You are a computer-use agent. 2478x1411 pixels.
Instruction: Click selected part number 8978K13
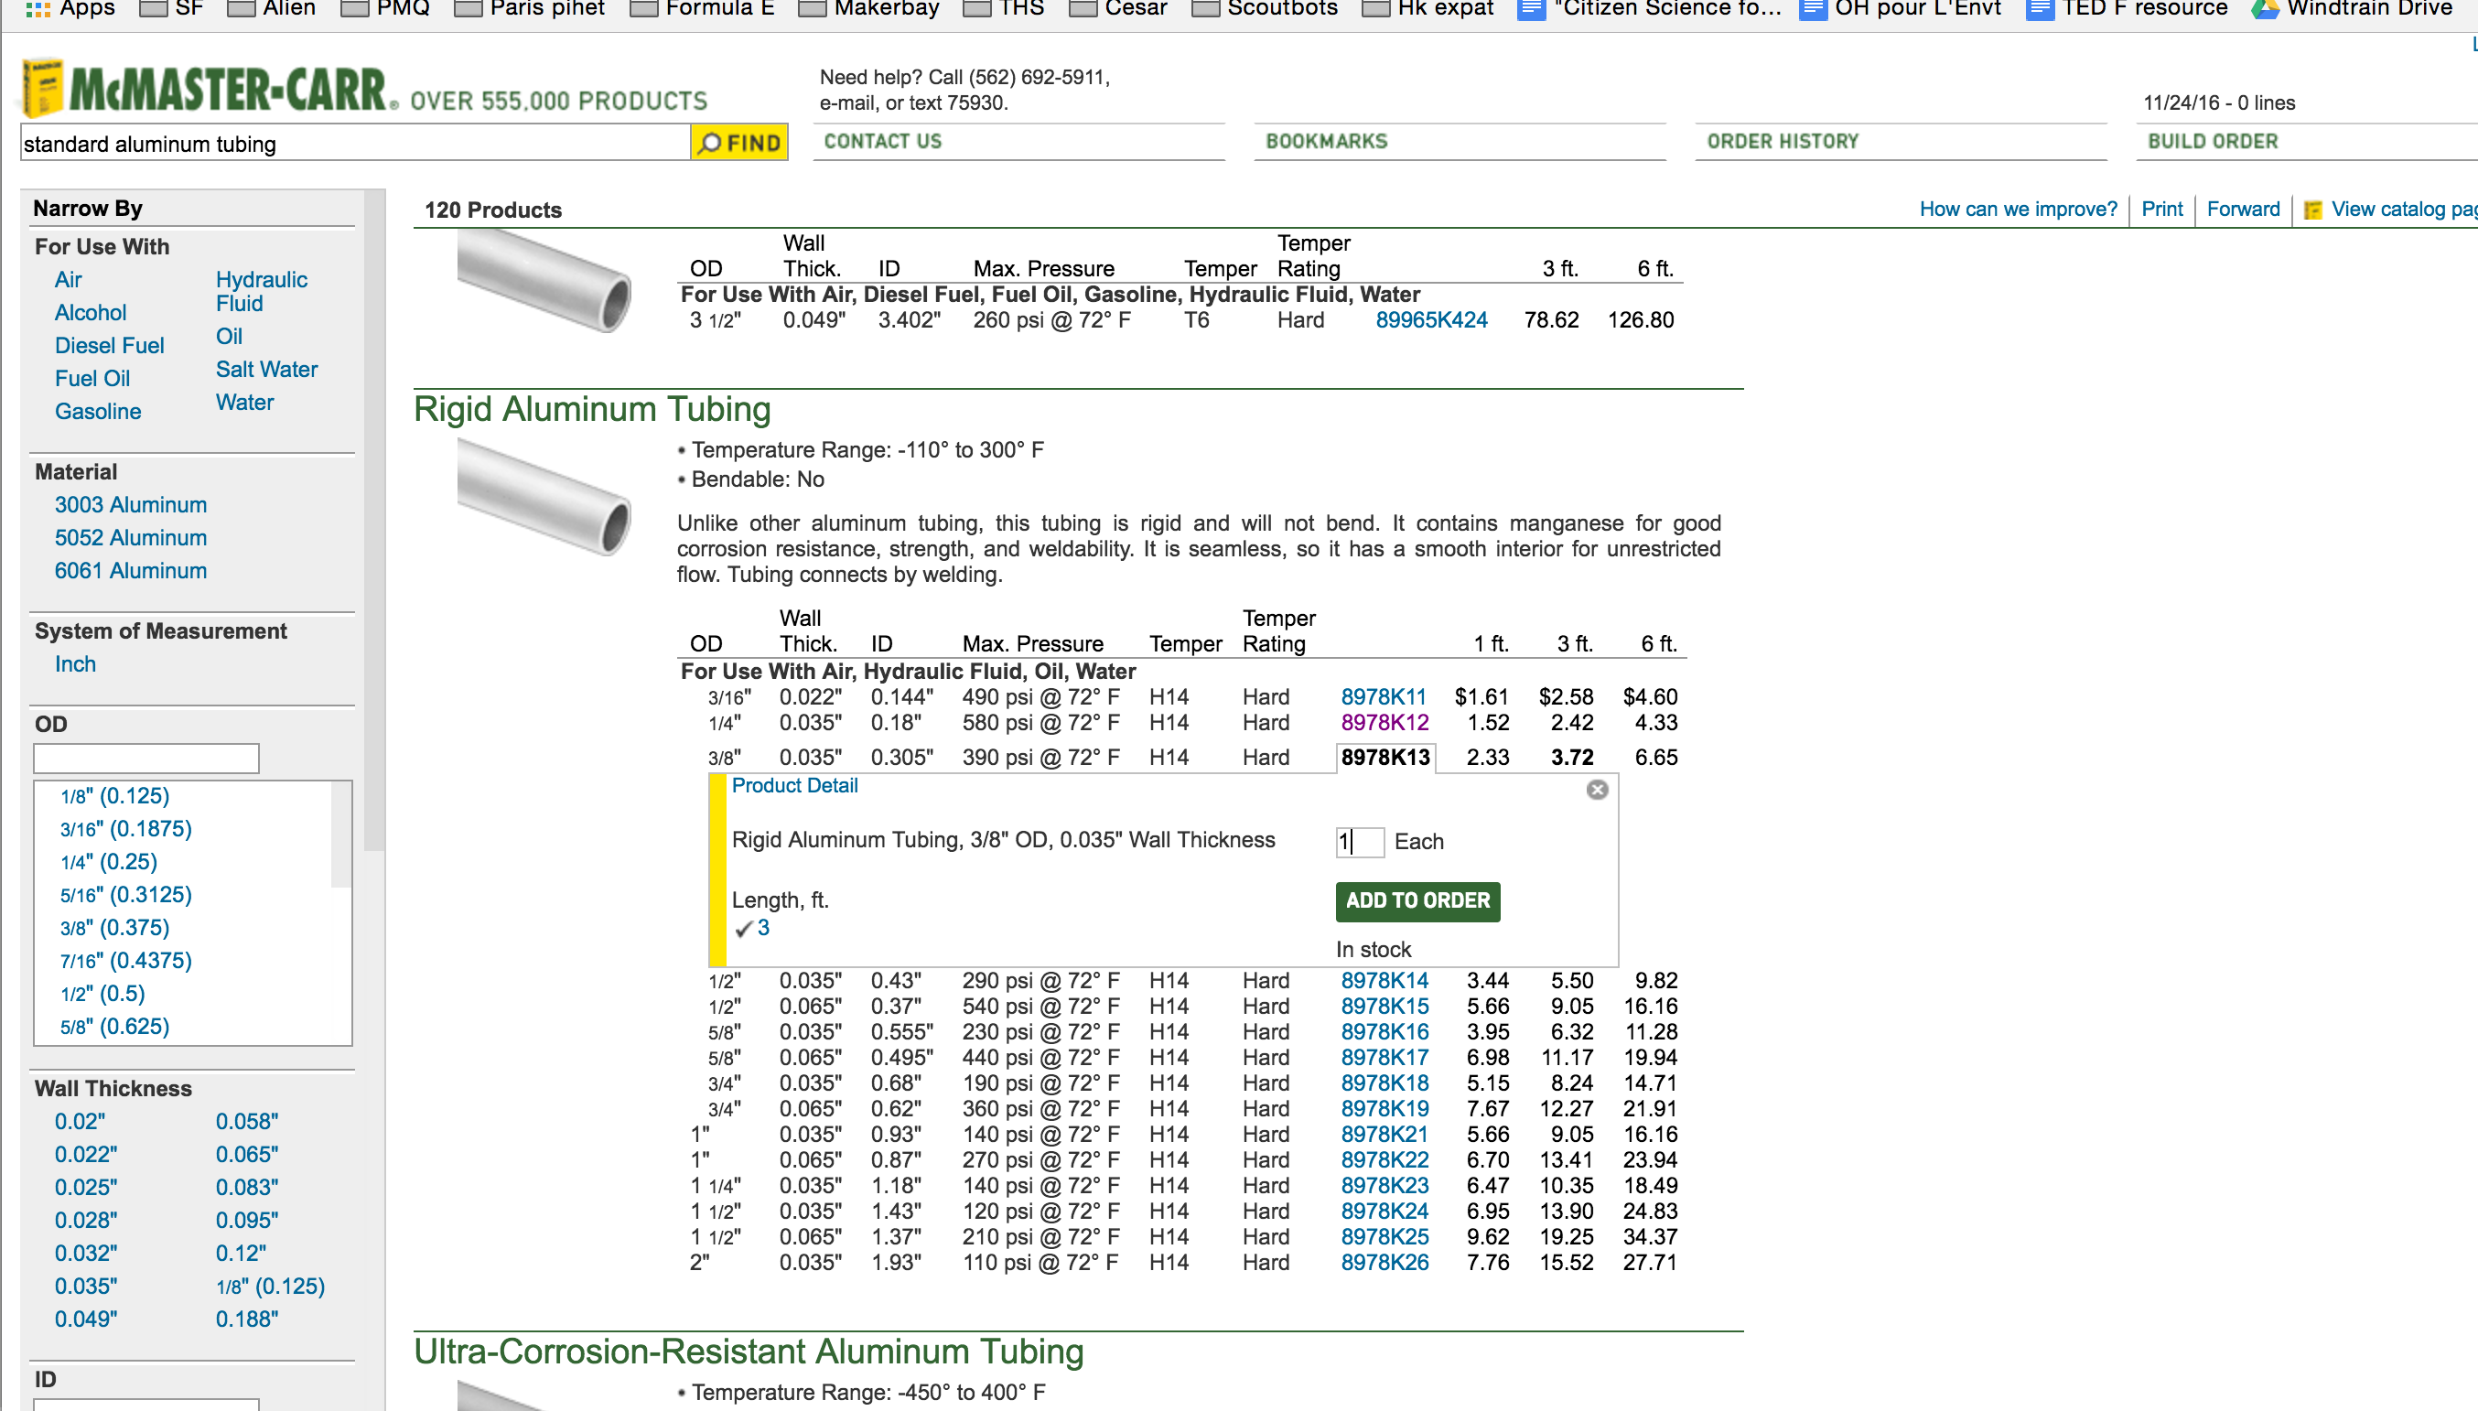(x=1384, y=758)
